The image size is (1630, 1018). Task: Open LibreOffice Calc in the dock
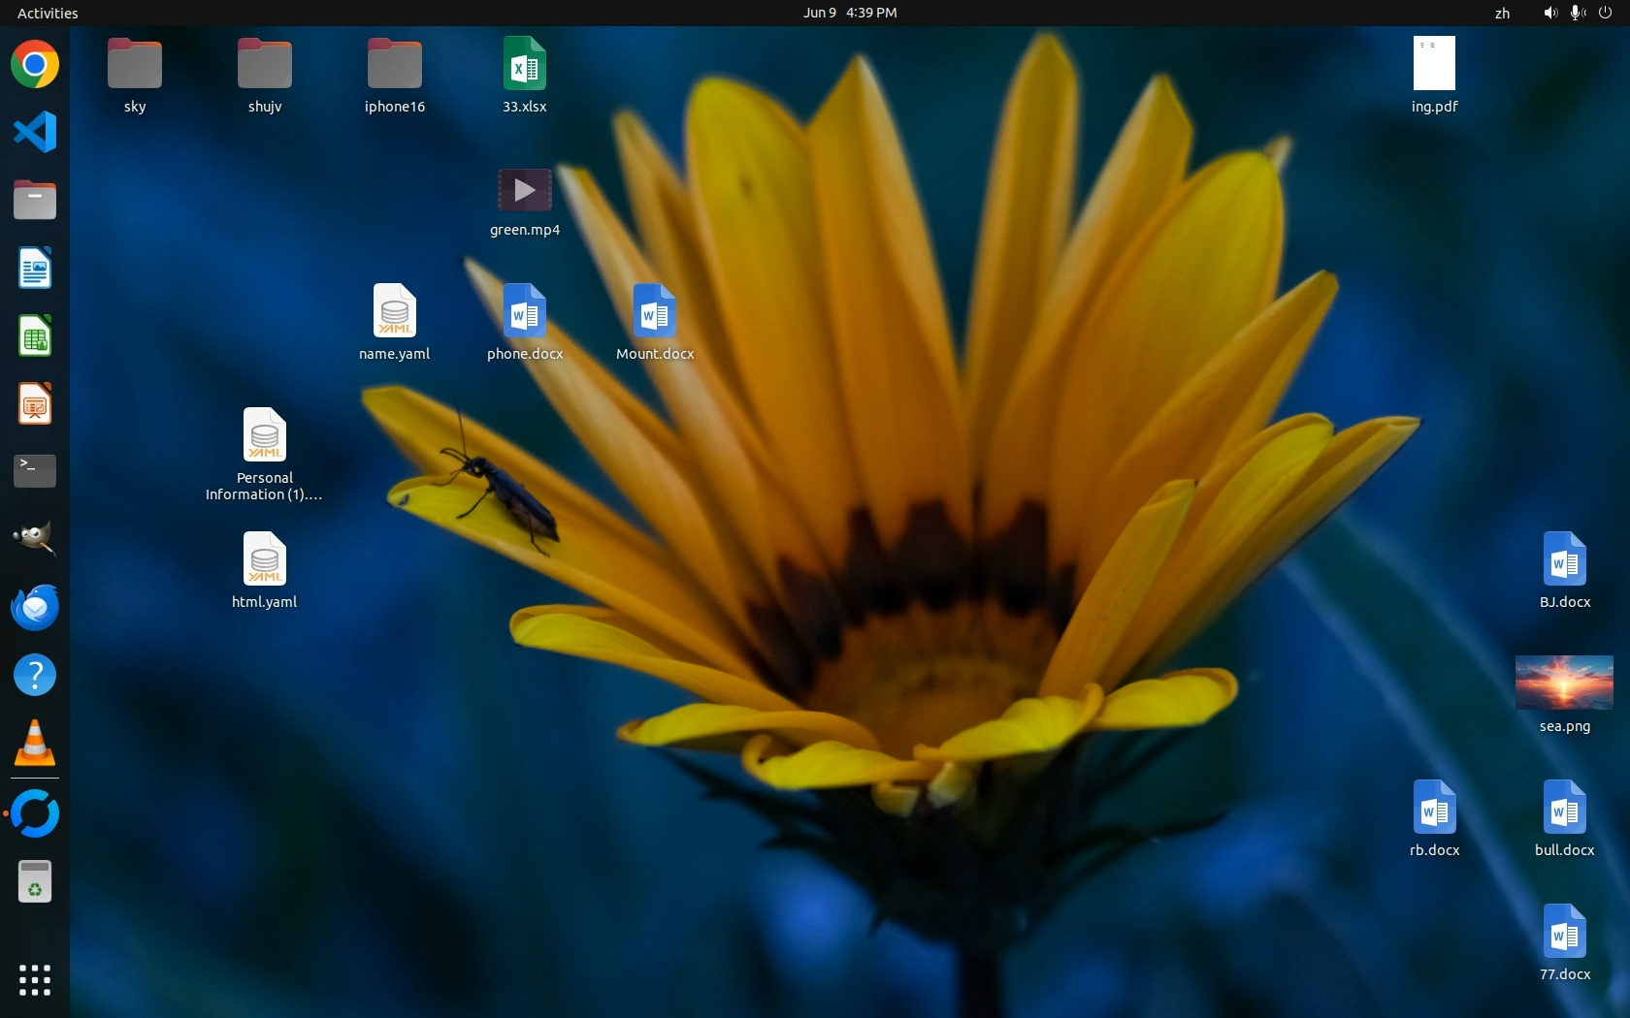tap(35, 336)
